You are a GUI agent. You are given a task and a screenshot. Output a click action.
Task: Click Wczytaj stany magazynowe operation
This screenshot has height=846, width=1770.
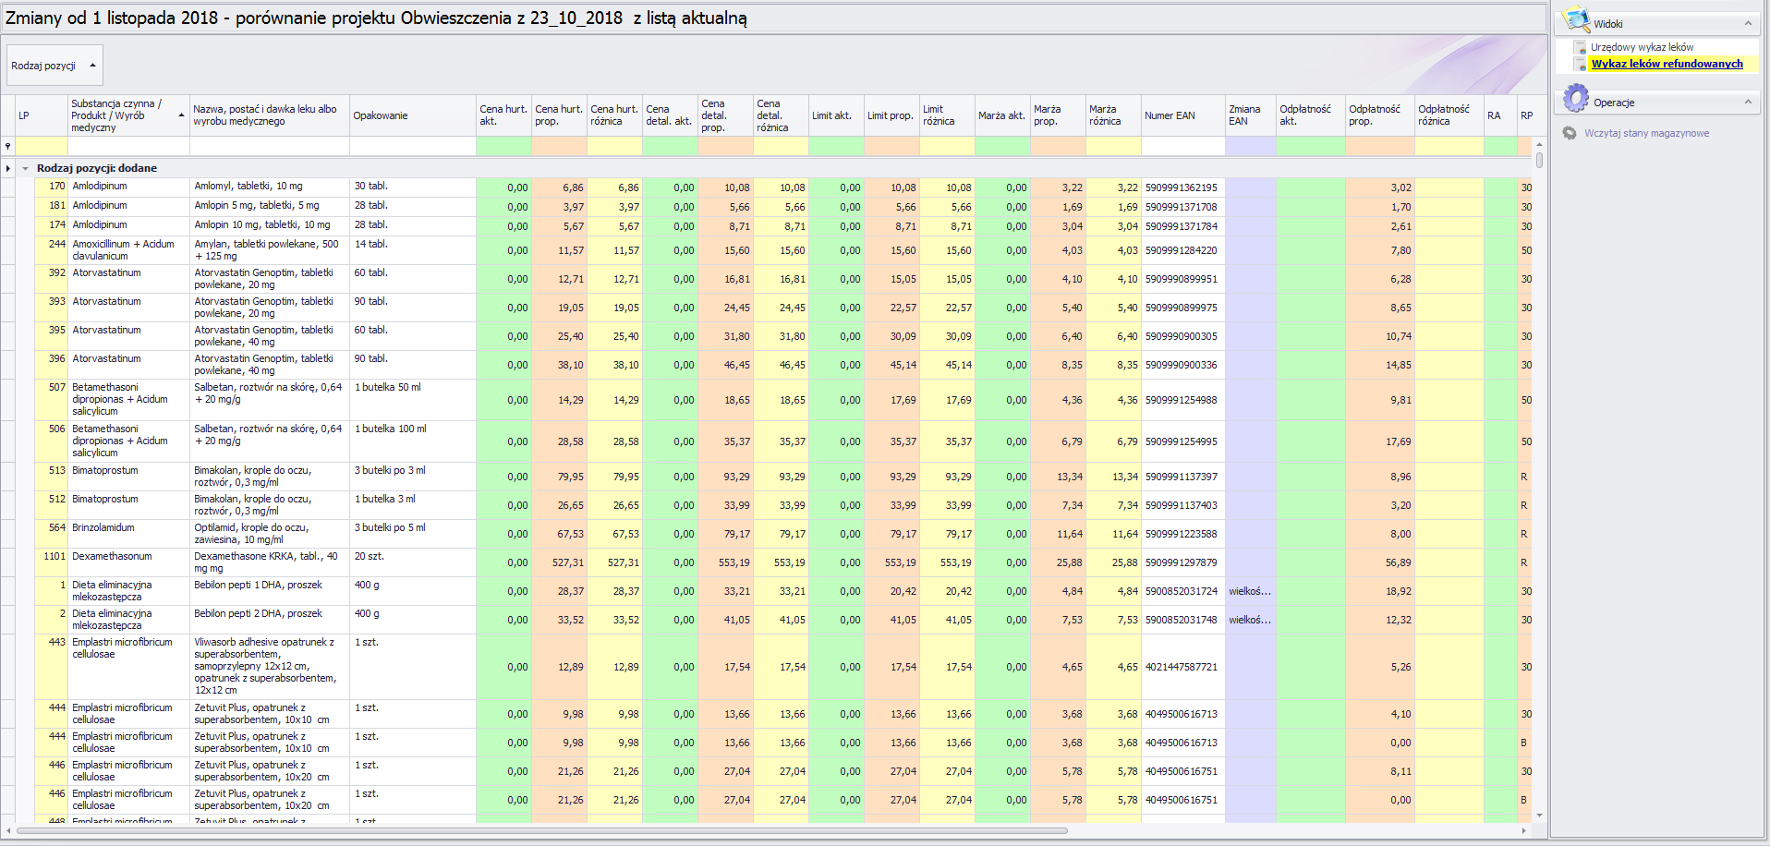1646,133
